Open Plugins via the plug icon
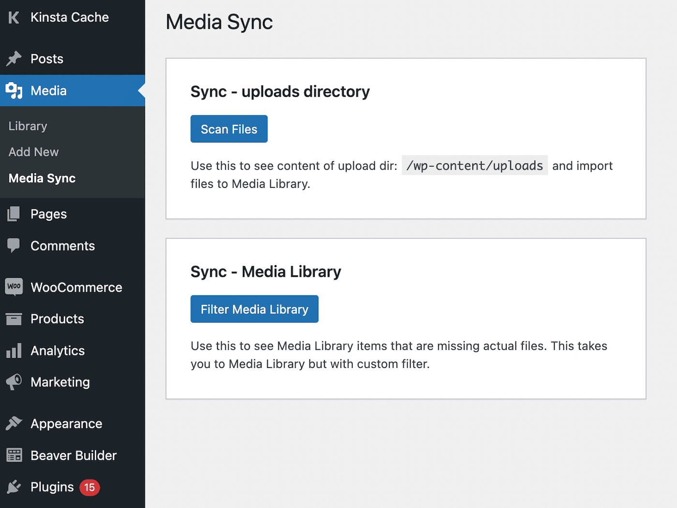The image size is (677, 508). [x=14, y=487]
